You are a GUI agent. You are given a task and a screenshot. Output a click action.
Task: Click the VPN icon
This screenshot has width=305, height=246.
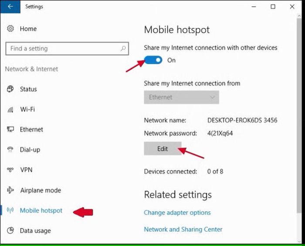tap(10, 170)
